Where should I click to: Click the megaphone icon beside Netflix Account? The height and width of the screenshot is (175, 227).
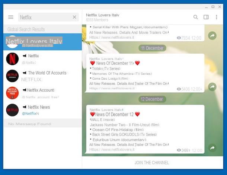(25, 90)
